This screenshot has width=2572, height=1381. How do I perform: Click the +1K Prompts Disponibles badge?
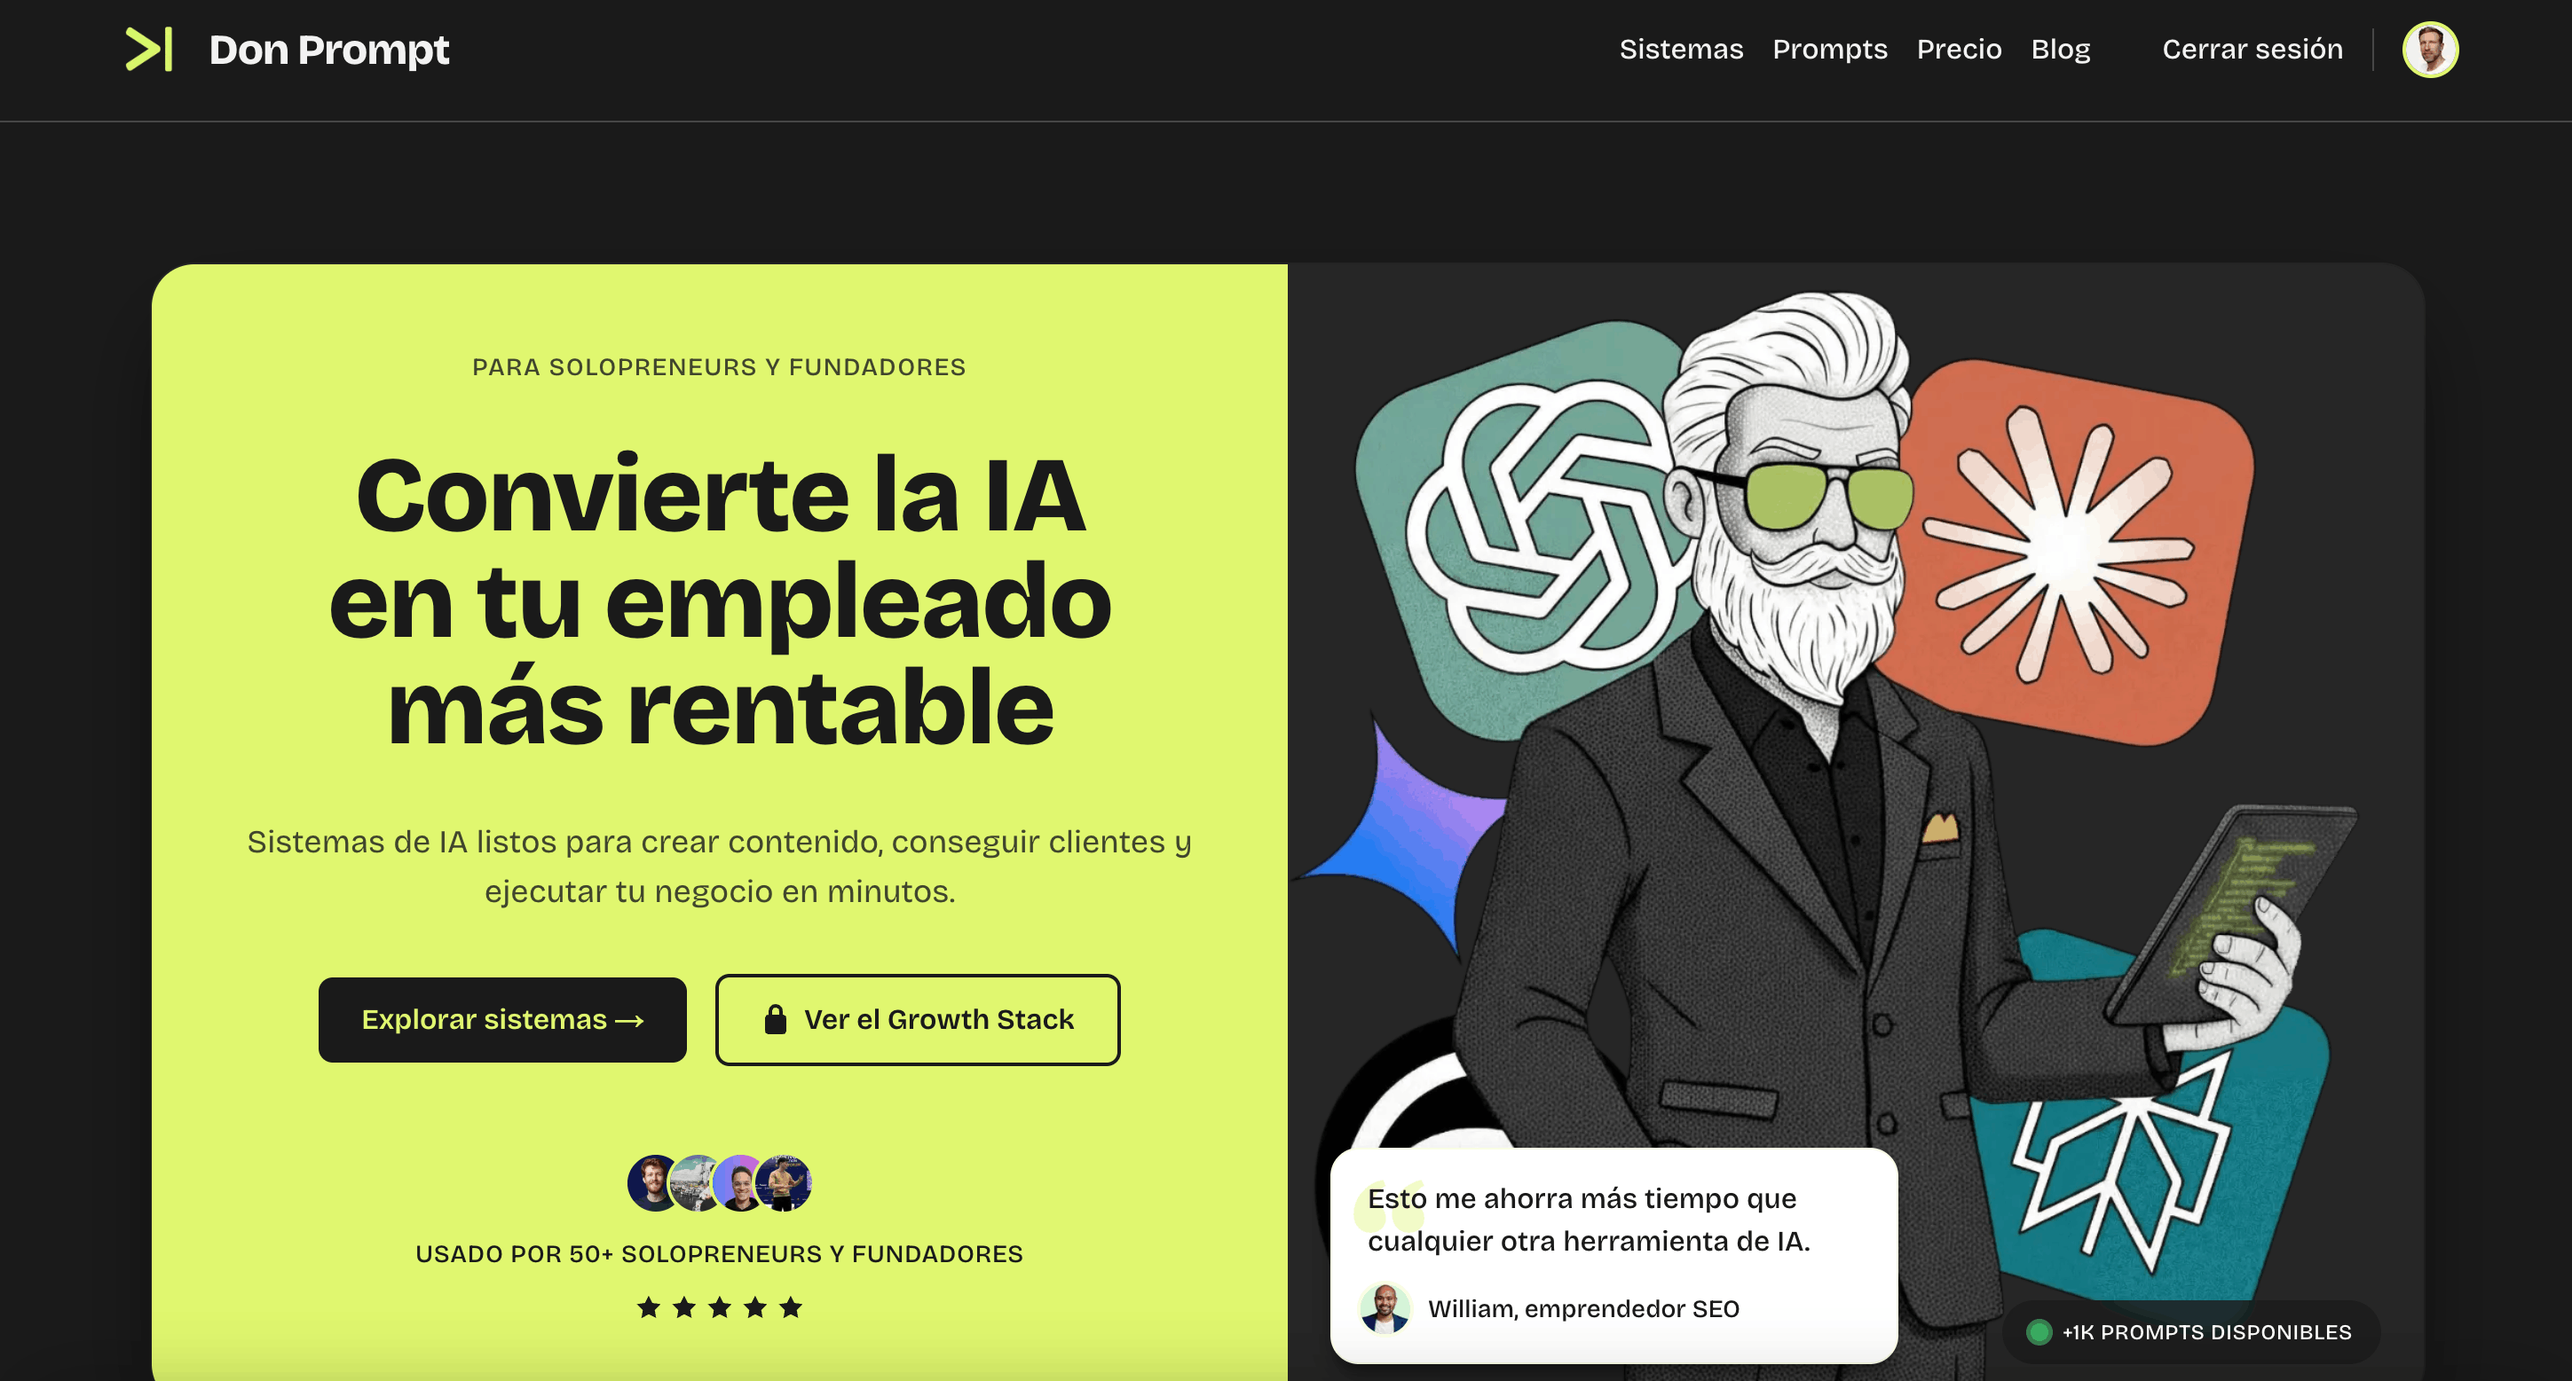[x=2190, y=1331]
